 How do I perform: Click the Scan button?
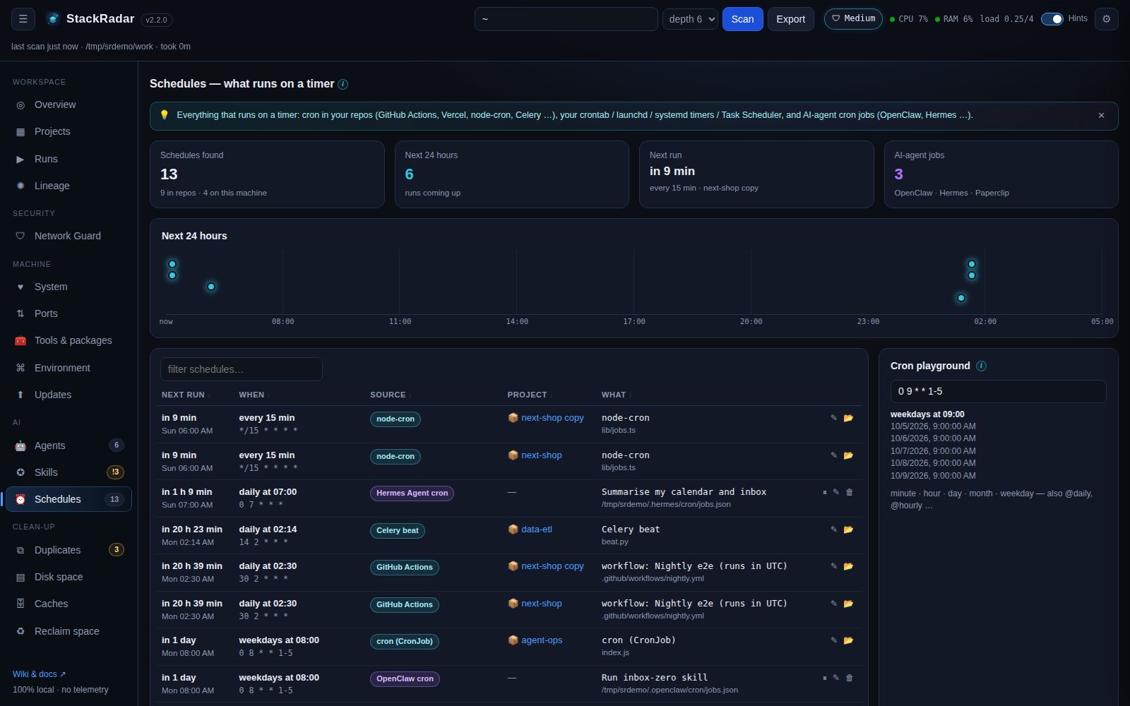742,19
